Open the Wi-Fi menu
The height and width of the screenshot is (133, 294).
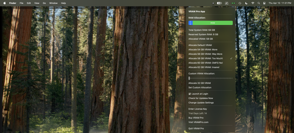pyautogui.click(x=253, y=3)
